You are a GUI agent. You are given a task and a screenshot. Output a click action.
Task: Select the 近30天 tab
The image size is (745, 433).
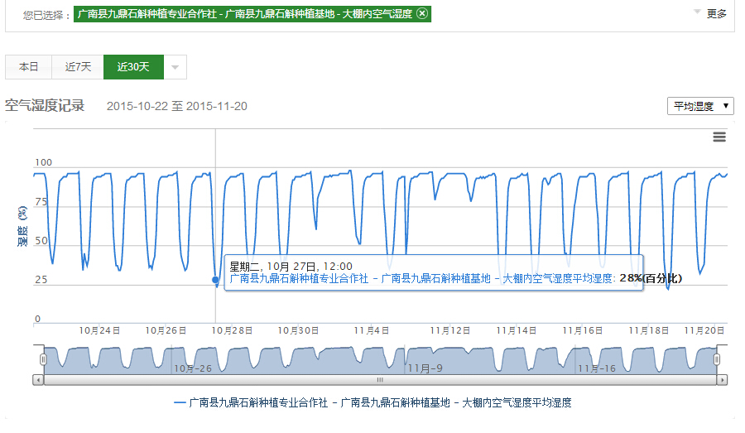(133, 67)
